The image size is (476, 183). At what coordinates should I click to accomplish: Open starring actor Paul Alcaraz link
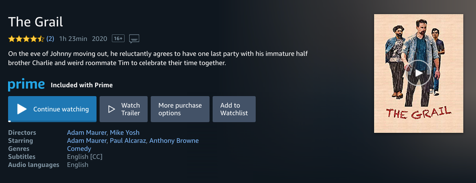coord(128,141)
